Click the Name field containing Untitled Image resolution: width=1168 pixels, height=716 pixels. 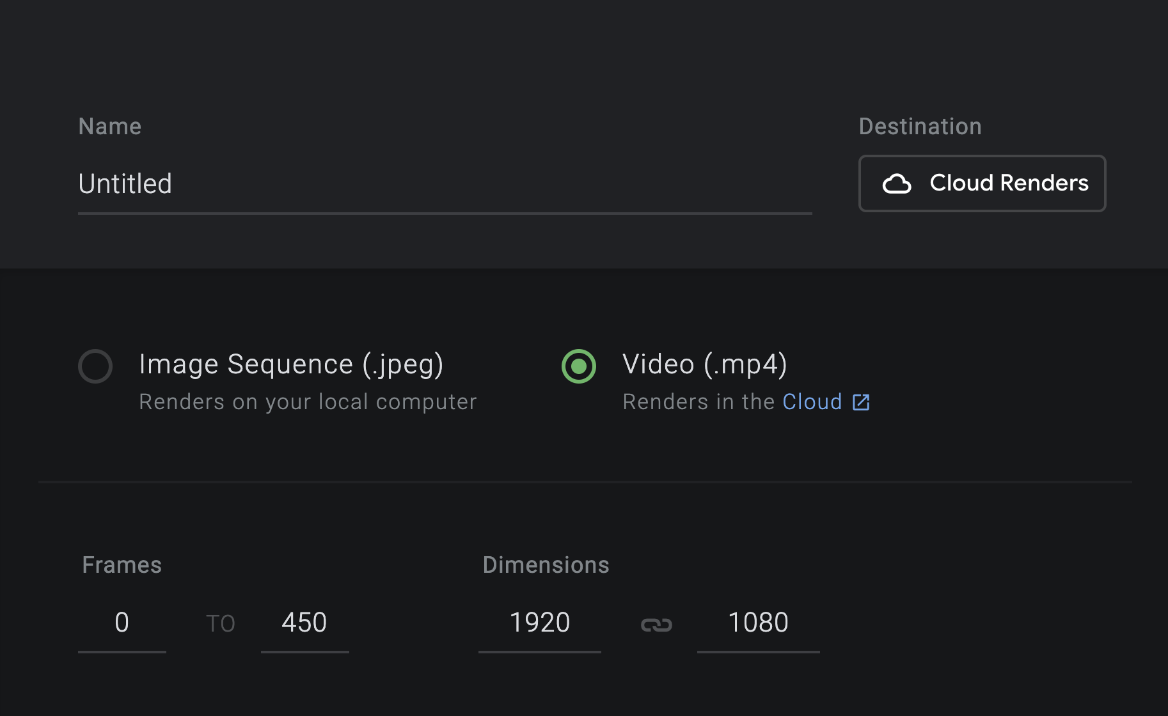coord(445,184)
